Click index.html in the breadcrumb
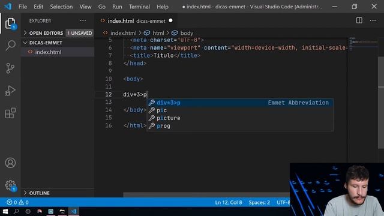 click(x=123, y=33)
